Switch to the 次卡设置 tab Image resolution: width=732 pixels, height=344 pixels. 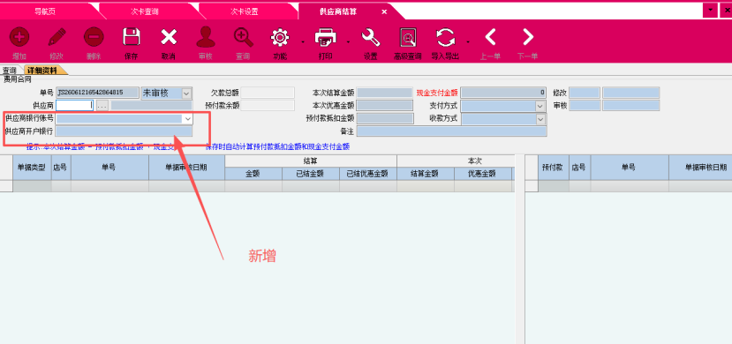[245, 11]
